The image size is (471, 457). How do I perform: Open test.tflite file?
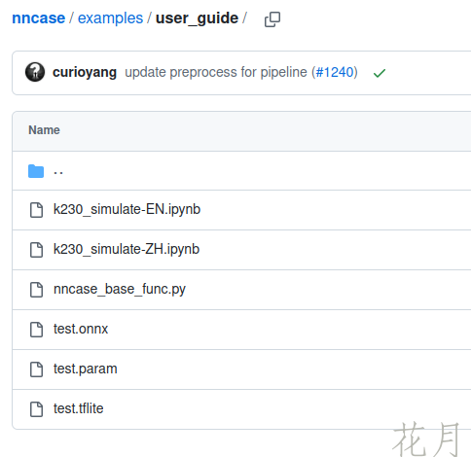79,408
